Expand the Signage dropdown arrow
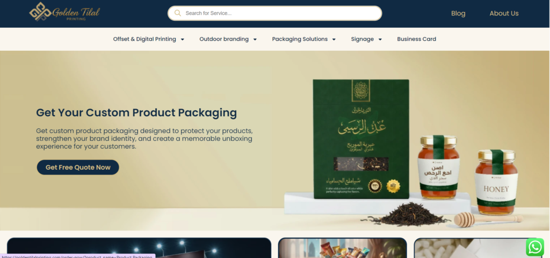The width and height of the screenshot is (550, 258). point(380,40)
